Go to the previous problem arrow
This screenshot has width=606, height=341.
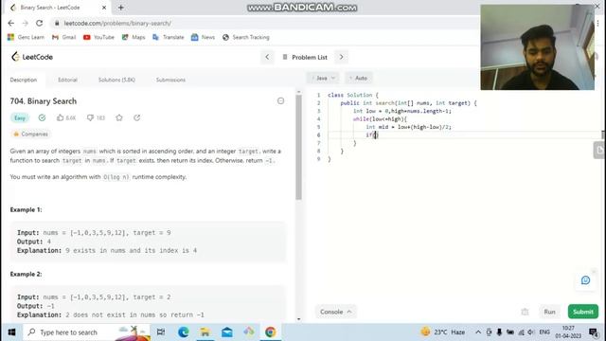(267, 57)
